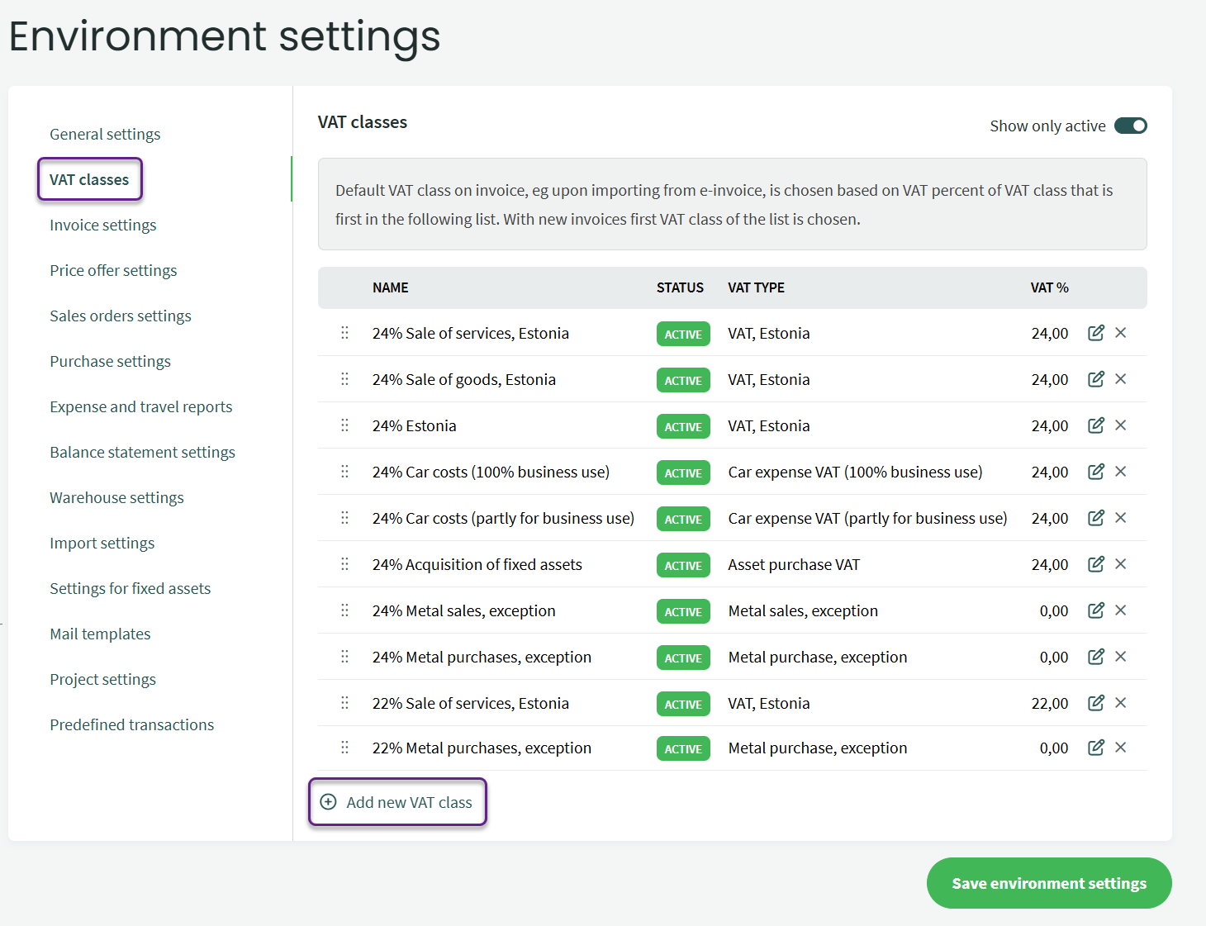Image resolution: width=1206 pixels, height=926 pixels.
Task: Edit the 24% Estonia VAT class
Action: click(x=1095, y=425)
